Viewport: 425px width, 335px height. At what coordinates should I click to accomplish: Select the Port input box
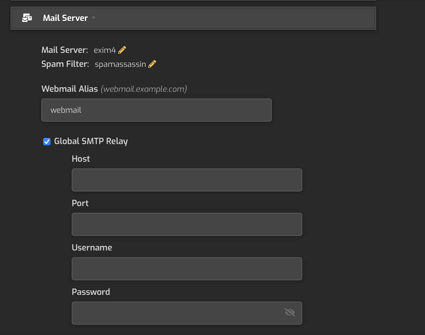click(187, 224)
